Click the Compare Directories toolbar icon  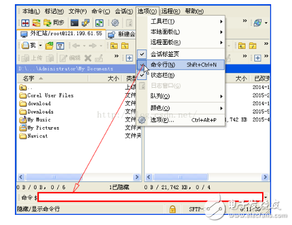tap(25, 23)
